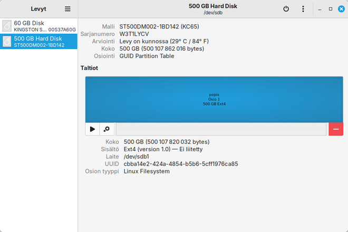Open the three-dot drive options menu
The width and height of the screenshot is (348, 232).
point(303,9)
